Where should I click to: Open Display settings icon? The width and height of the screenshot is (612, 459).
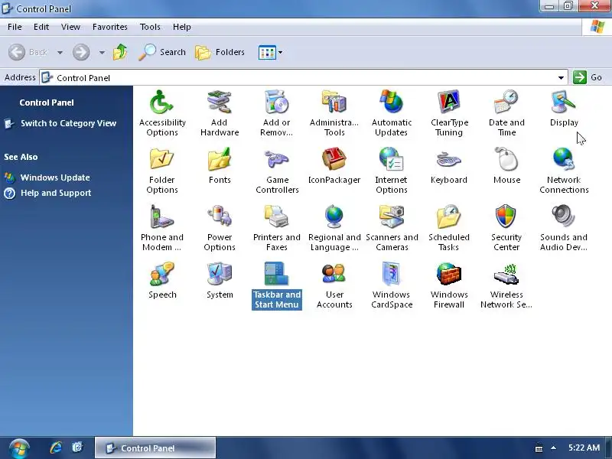point(564,108)
